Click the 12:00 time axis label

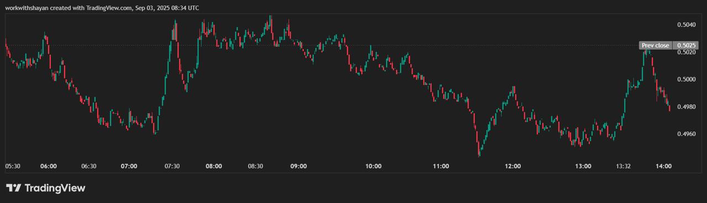(513, 166)
